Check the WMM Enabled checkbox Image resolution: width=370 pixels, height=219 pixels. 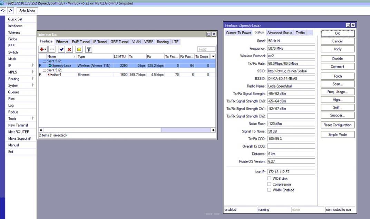(x=269, y=190)
